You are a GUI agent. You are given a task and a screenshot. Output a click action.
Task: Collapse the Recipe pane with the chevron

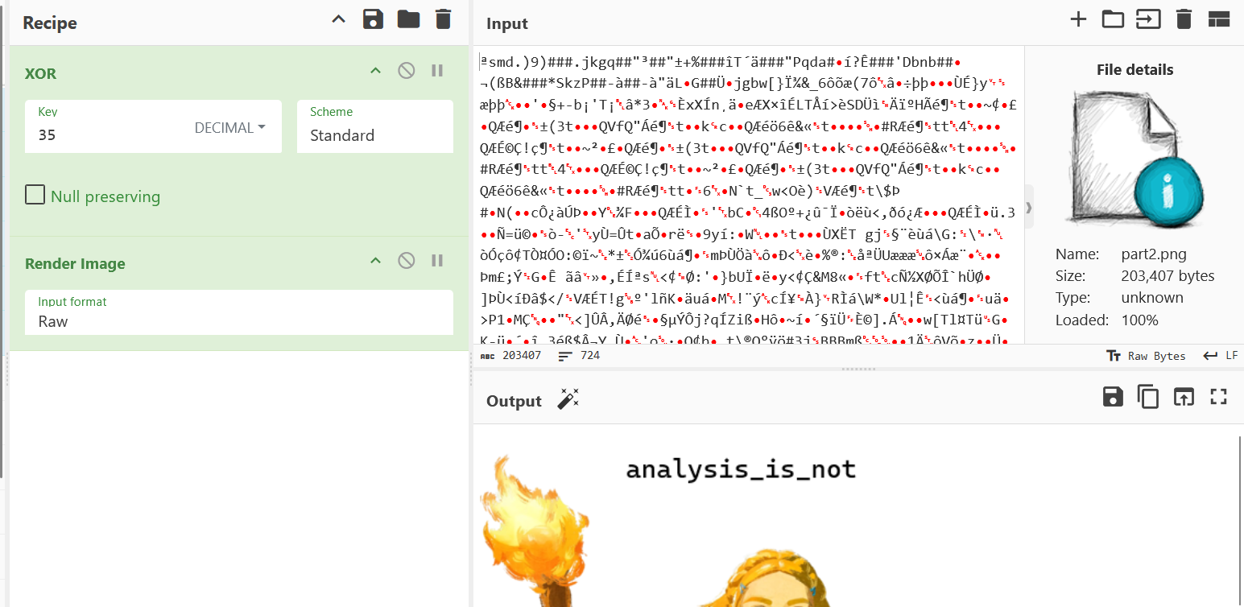pyautogui.click(x=339, y=19)
